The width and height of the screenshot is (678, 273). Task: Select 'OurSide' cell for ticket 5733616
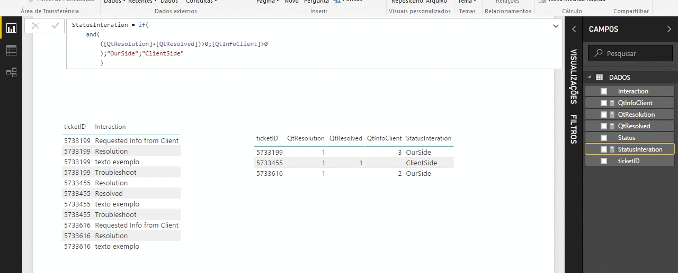(418, 174)
